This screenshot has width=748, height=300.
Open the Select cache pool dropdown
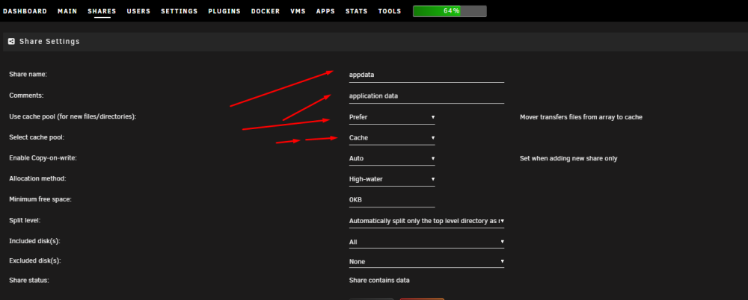tap(392, 137)
